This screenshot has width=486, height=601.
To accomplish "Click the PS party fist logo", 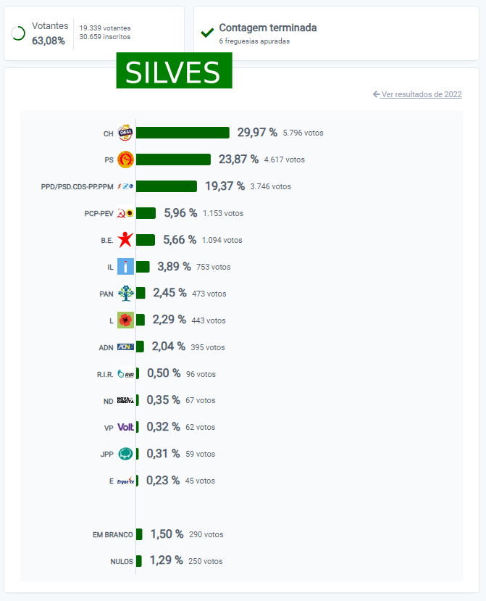I will (x=125, y=159).
